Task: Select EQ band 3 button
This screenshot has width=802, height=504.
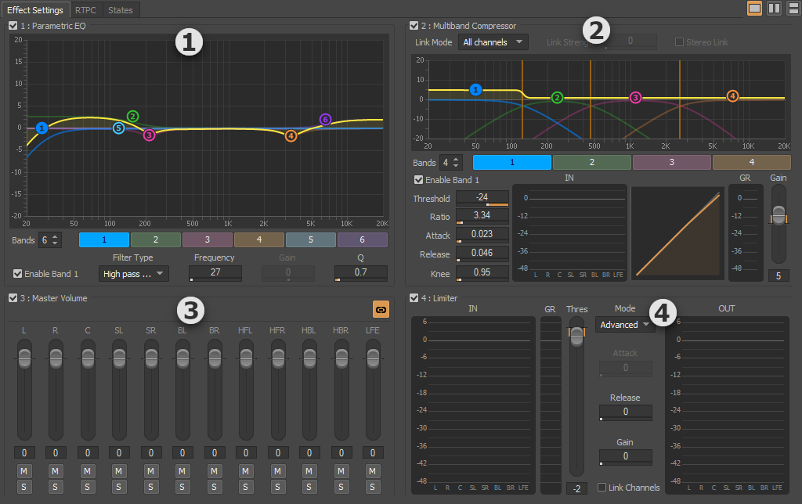Action: pos(207,239)
